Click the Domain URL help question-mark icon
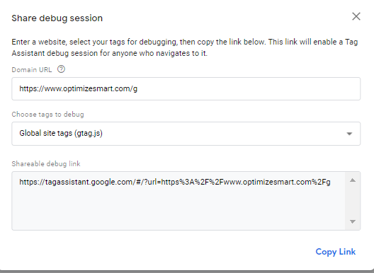Screen dimensions: 374x273 tap(61, 69)
